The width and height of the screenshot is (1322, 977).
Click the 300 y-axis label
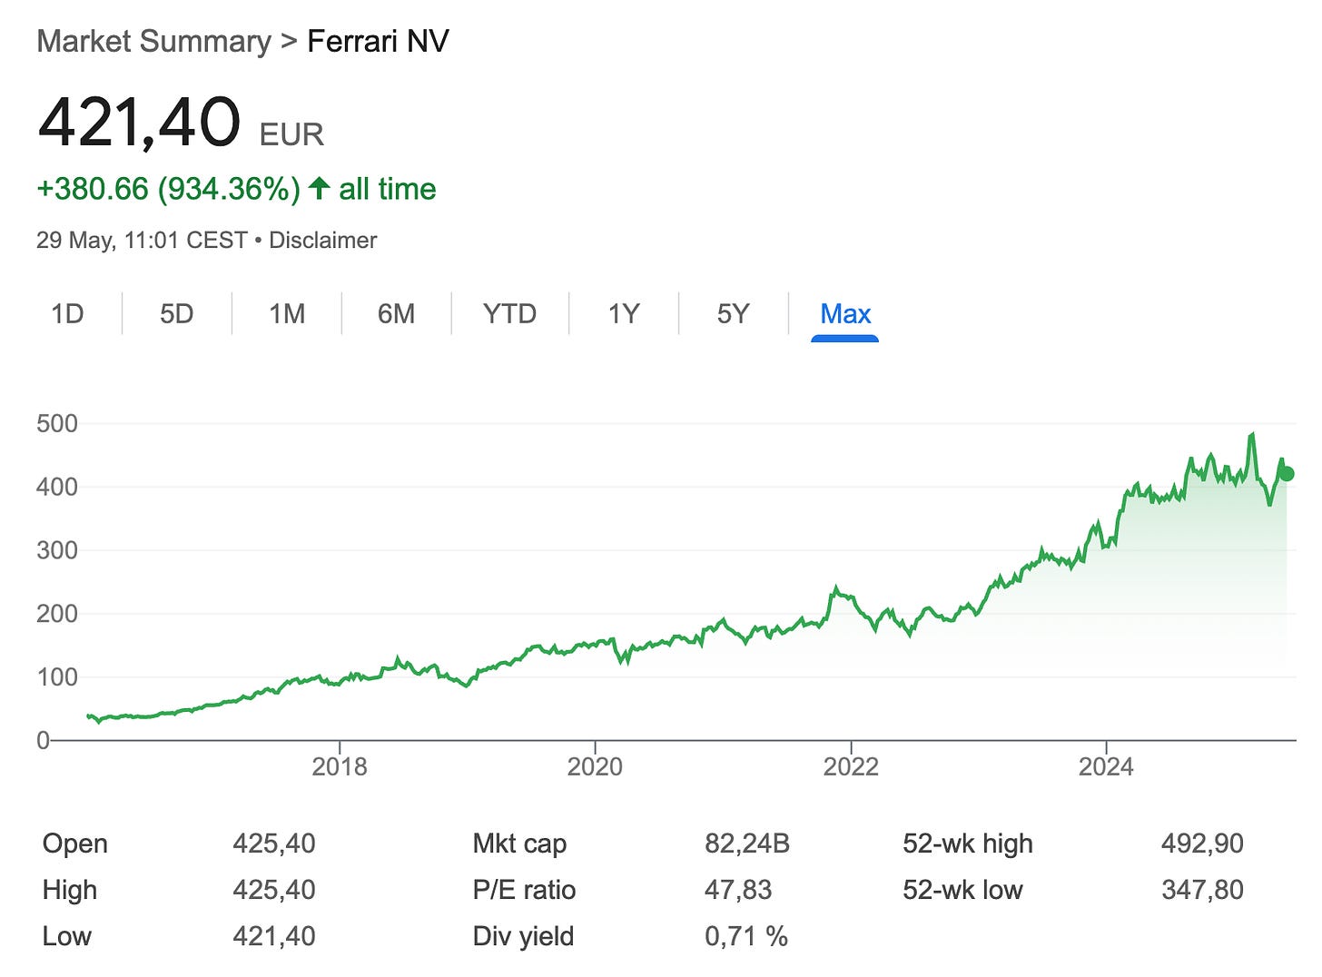57,550
